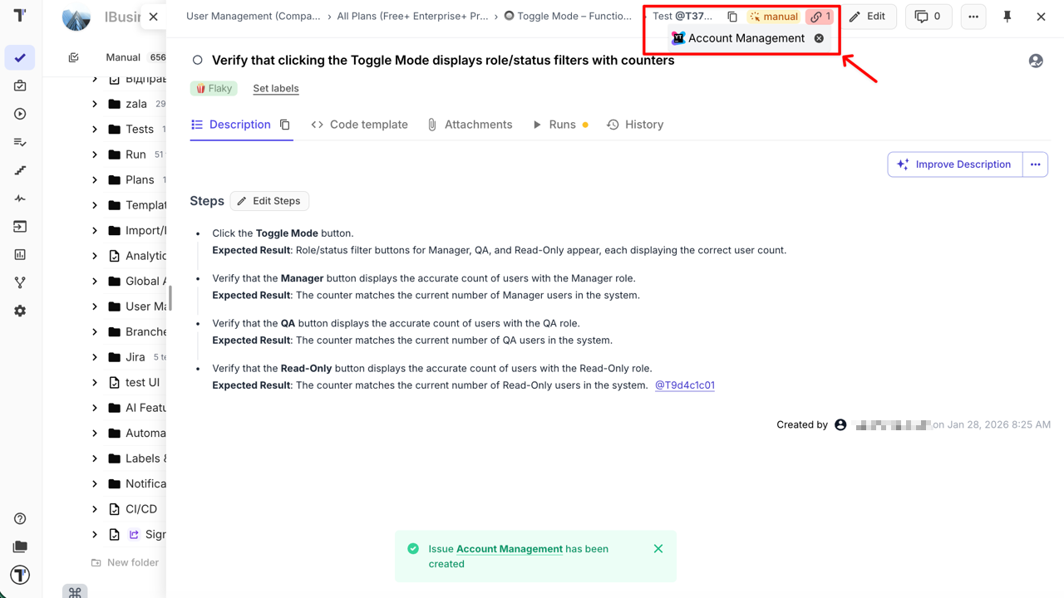Open the Import/Export icon in sidebar
The width and height of the screenshot is (1064, 598).
click(20, 226)
